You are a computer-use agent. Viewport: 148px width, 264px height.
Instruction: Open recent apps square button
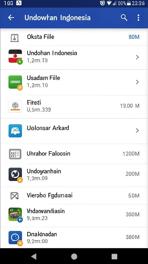114,257
